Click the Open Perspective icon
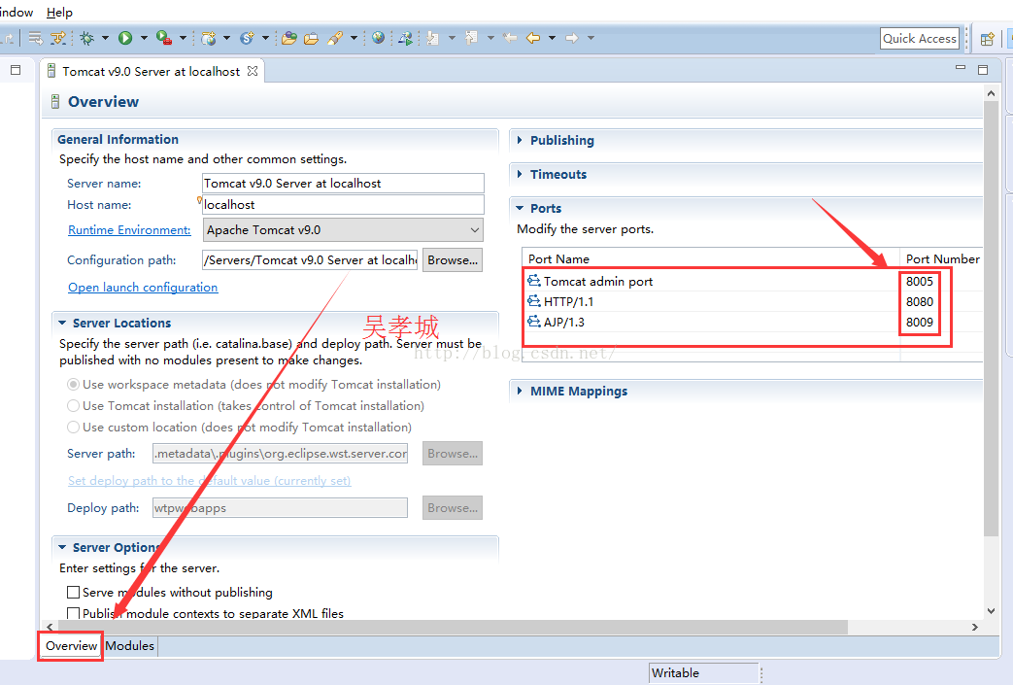 point(987,39)
